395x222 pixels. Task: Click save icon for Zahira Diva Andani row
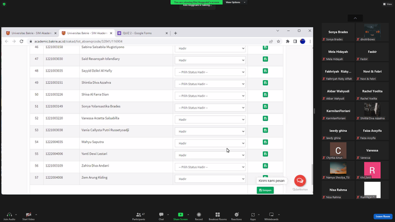click(265, 165)
